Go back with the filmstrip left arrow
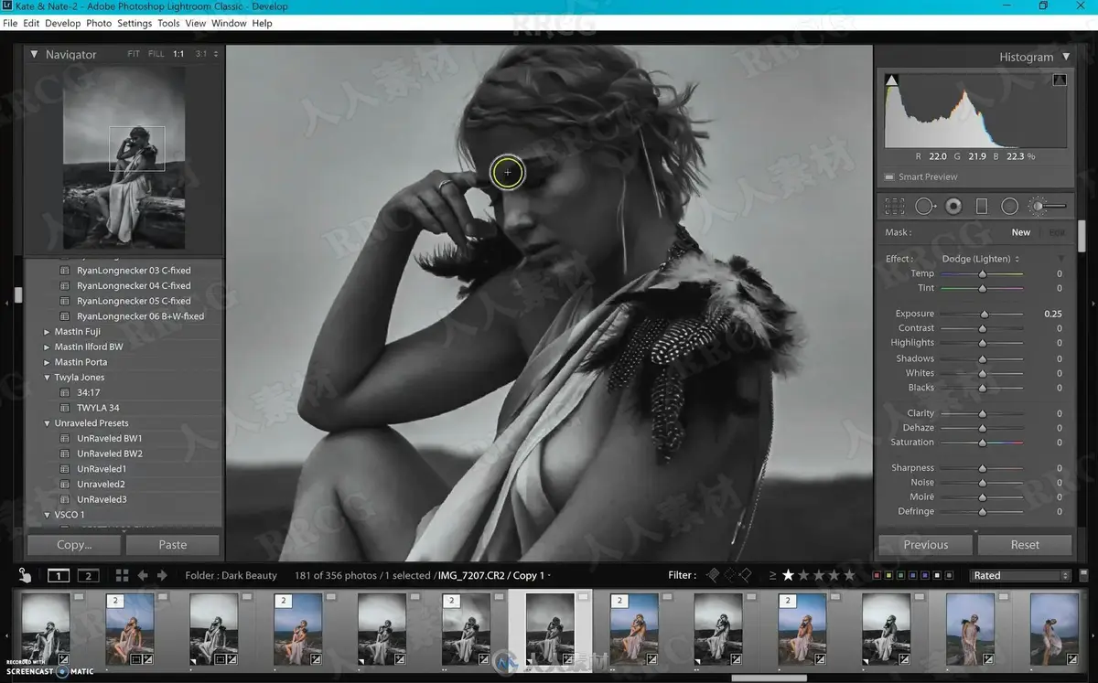 point(143,575)
